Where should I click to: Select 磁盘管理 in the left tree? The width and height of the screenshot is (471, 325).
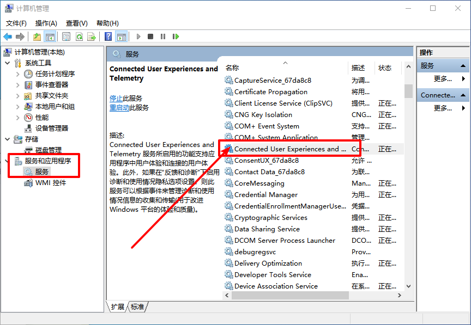(48, 150)
